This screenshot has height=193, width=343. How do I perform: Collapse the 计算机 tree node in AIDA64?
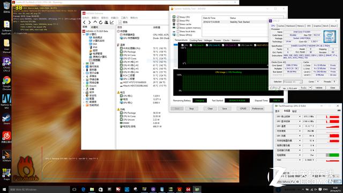coord(84,34)
